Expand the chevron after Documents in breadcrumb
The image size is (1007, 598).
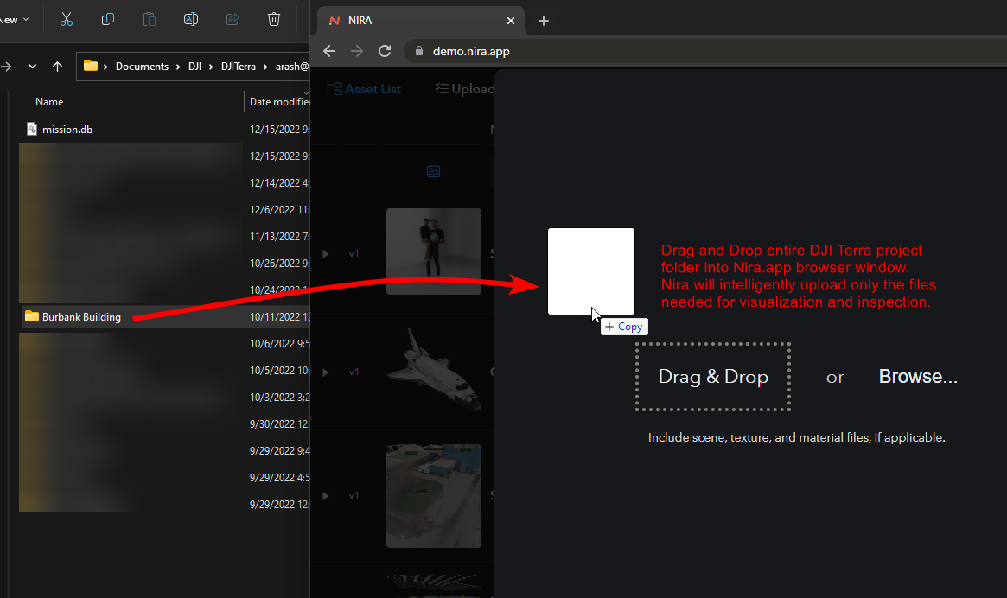click(178, 67)
